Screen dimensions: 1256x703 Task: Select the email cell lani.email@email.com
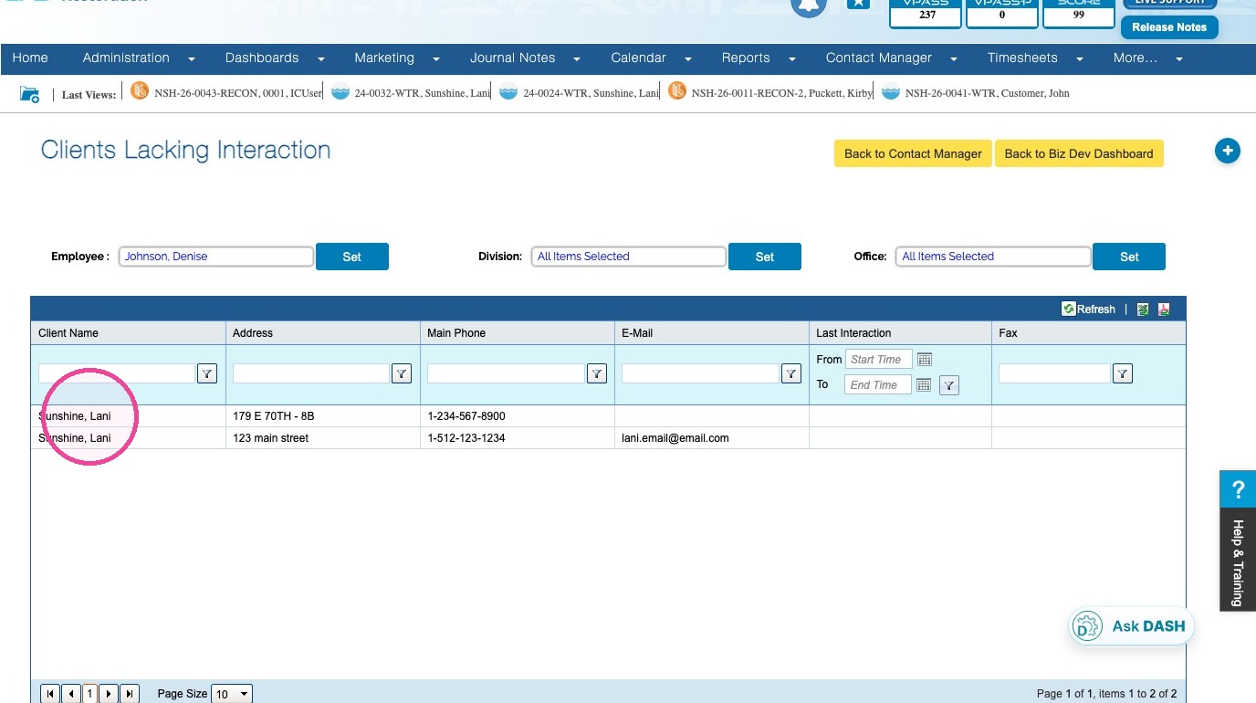[675, 438]
